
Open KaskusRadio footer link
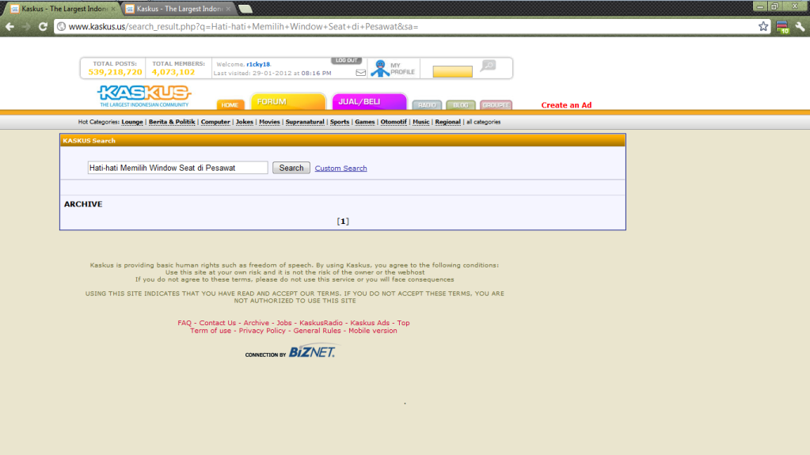321,323
